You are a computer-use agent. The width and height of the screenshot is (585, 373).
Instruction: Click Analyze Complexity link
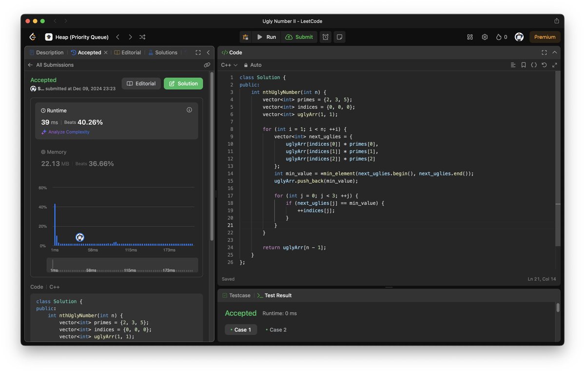click(x=65, y=132)
